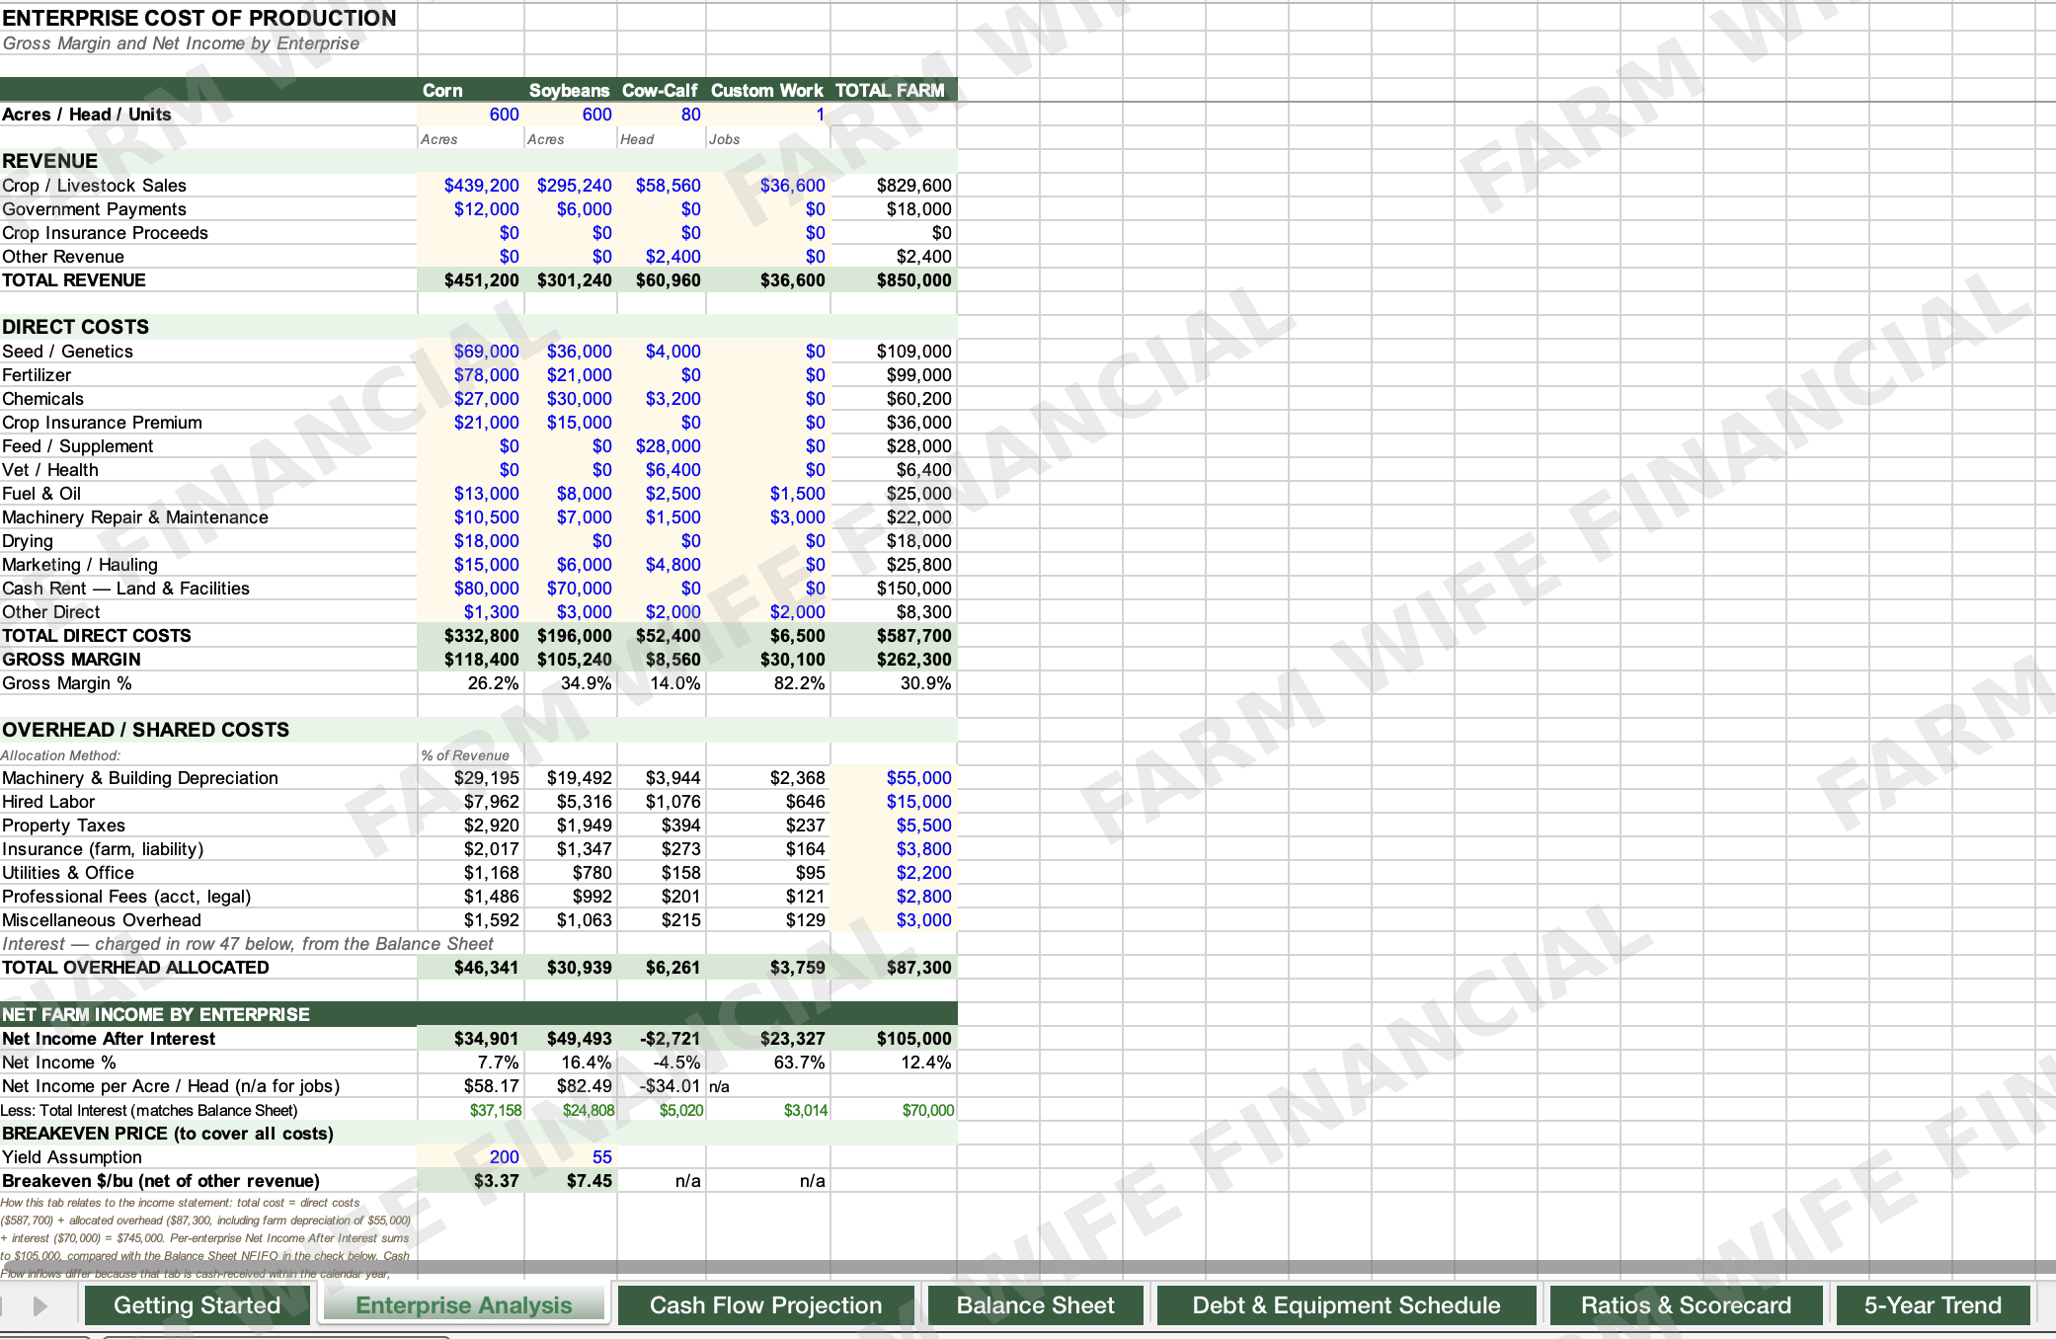The height and width of the screenshot is (1339, 2056).
Task: Open the Balance Sheet tab
Action: coord(1035,1305)
